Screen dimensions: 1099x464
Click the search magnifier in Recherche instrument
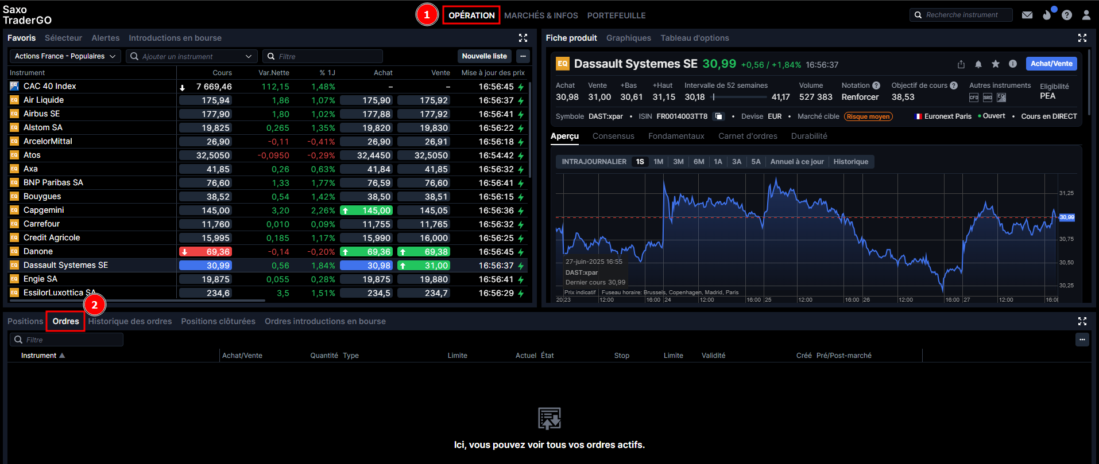click(x=918, y=15)
